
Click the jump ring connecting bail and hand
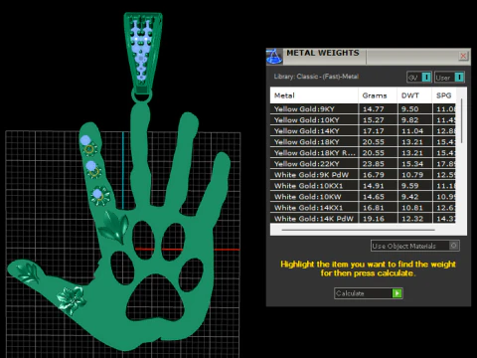tap(142, 96)
